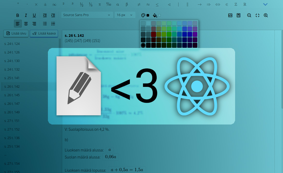Toggle underline formatting

tap(34, 15)
